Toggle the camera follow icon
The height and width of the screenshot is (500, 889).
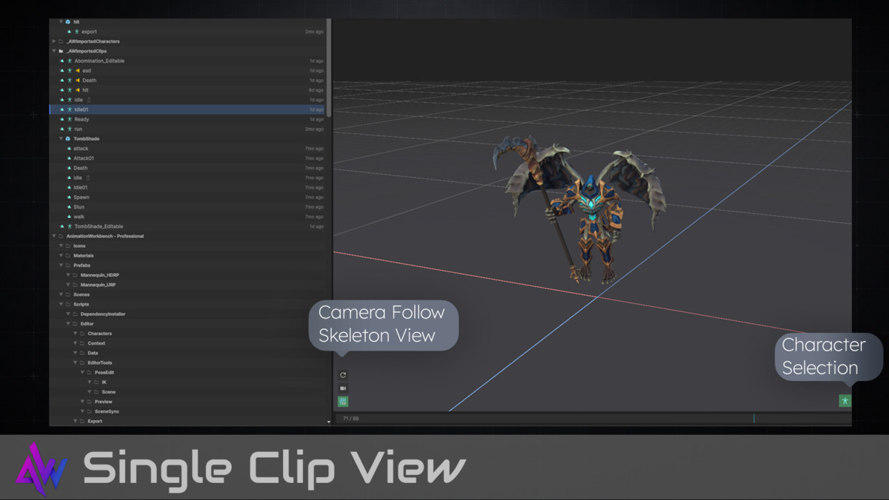343,388
